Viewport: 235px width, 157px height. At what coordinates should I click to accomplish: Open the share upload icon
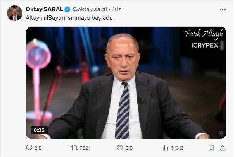[x=223, y=148]
